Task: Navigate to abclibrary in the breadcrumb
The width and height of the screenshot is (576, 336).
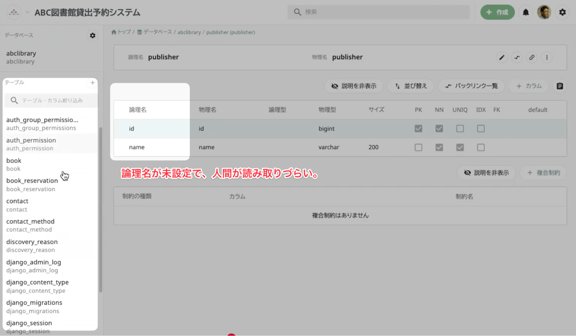Action: (x=189, y=32)
